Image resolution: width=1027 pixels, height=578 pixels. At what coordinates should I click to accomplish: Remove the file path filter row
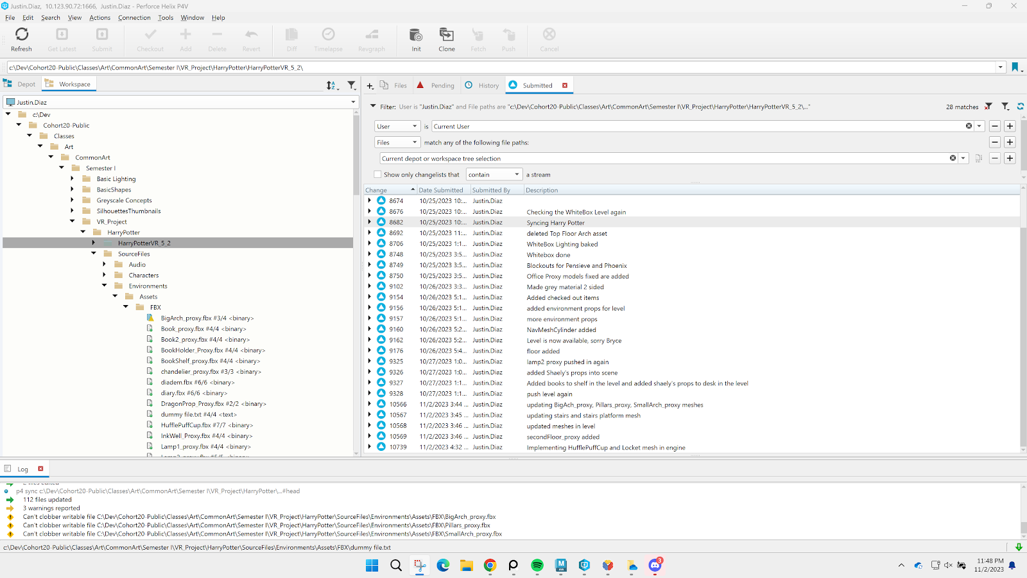click(x=995, y=158)
